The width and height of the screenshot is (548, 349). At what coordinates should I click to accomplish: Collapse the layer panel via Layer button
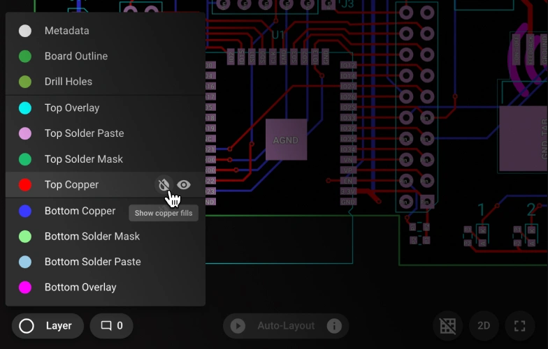pyautogui.click(x=48, y=326)
